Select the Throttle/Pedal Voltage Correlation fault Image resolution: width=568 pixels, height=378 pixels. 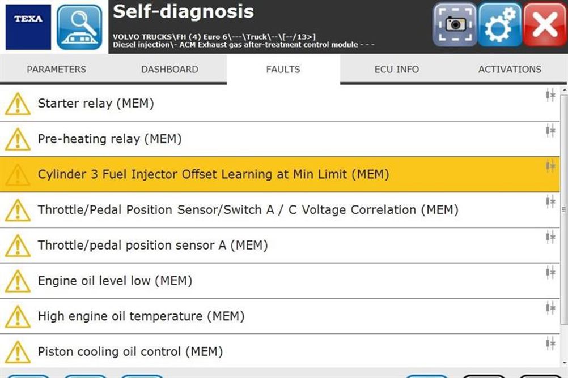[279, 210]
